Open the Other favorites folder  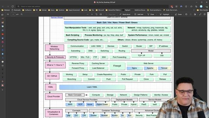click(202, 10)
